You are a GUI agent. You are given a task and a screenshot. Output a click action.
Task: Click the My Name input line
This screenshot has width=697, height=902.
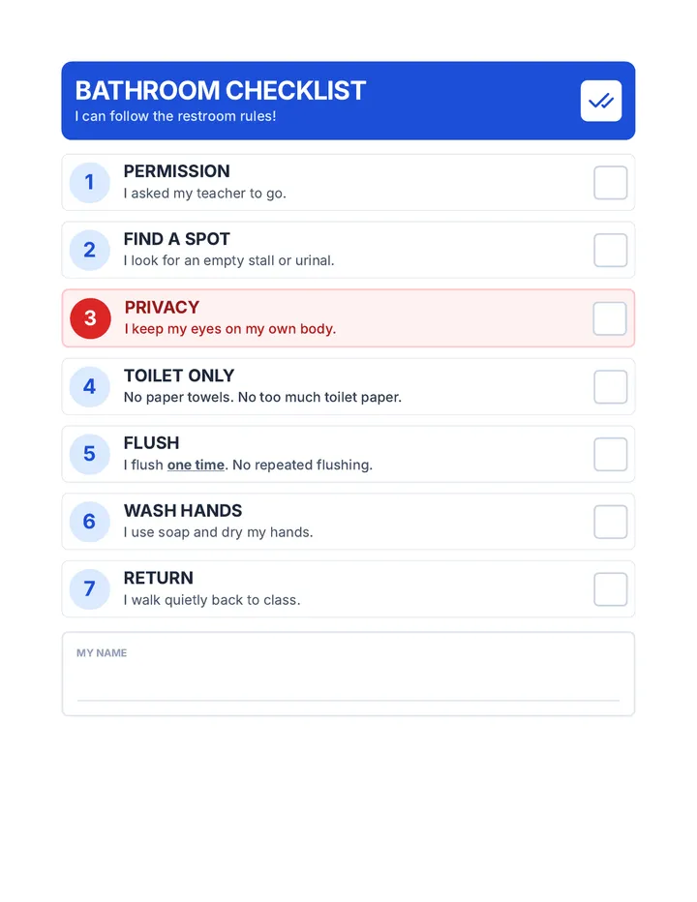point(348,685)
